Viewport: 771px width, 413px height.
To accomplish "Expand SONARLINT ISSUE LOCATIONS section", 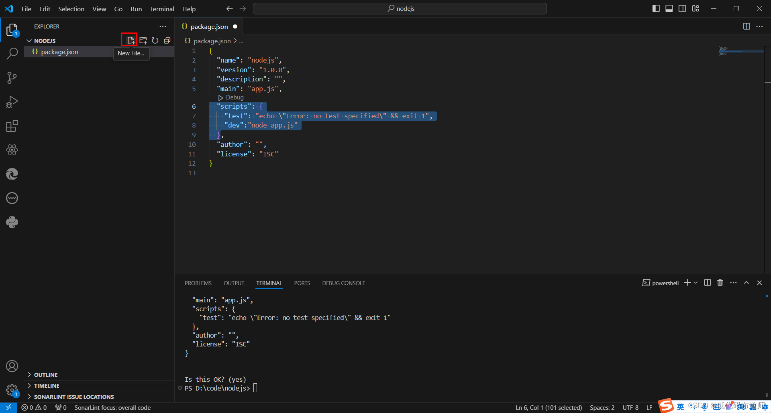I will point(100,397).
